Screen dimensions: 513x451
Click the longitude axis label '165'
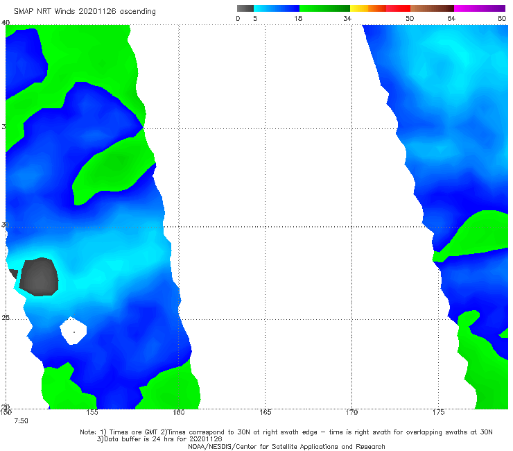click(x=266, y=412)
